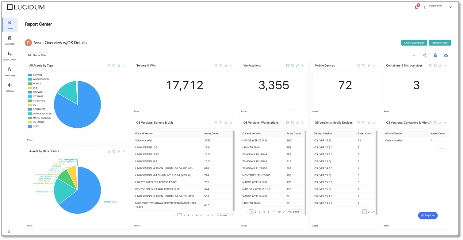Duplicate the Workstations card
Screen dimensions: 463x240
[x=293, y=66]
